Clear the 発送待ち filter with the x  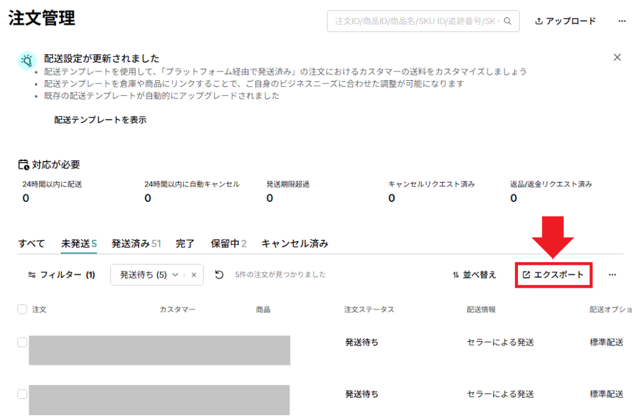194,275
